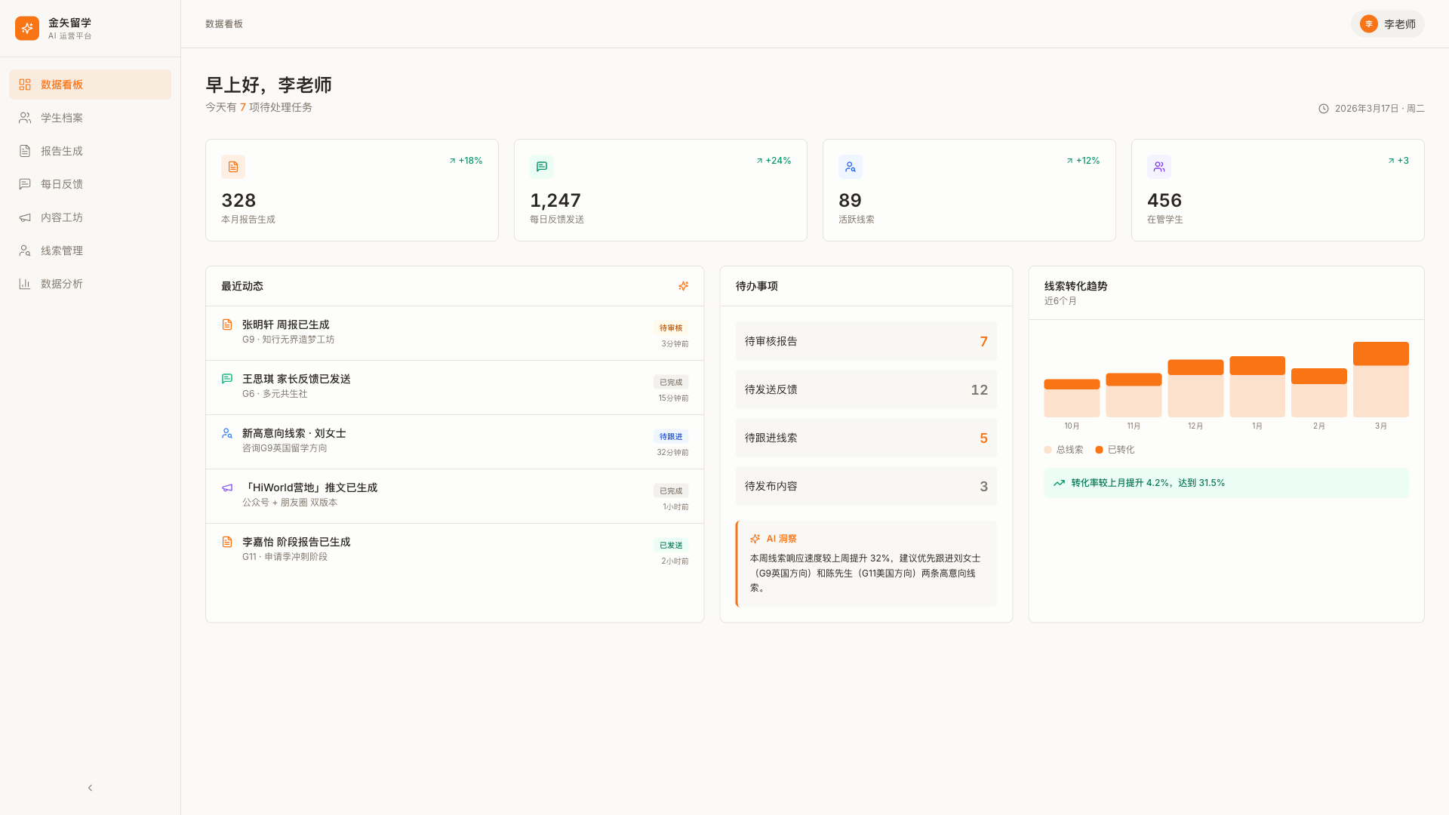Image resolution: width=1449 pixels, height=815 pixels.
Task: Click the megaphone icon beside the HiWorld营地 post
Action: [x=227, y=487]
